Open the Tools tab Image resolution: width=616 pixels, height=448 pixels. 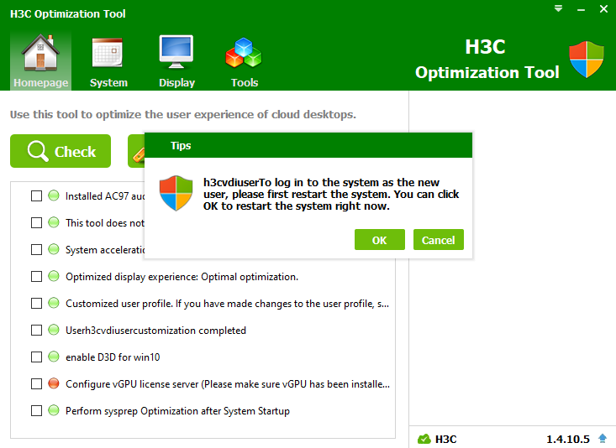point(244,61)
